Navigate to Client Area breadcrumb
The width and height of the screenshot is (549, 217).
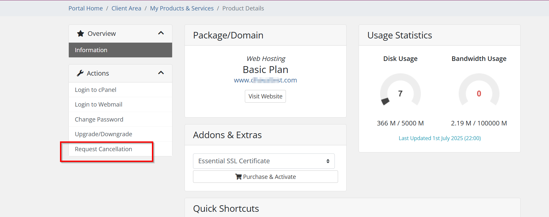click(x=126, y=8)
